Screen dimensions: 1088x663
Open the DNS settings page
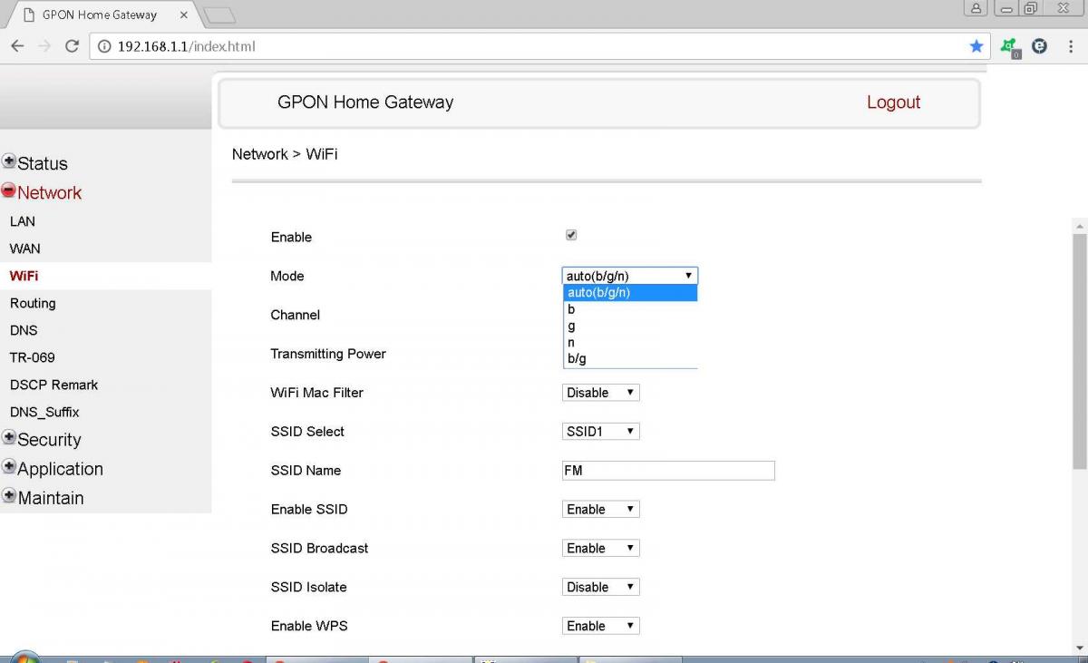24,330
